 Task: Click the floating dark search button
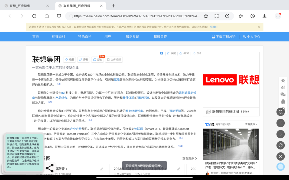coord(280,112)
